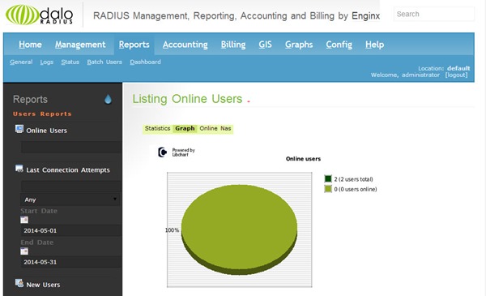Open the Any dropdown list
Viewport: 486px width, 296px height.
coord(70,199)
